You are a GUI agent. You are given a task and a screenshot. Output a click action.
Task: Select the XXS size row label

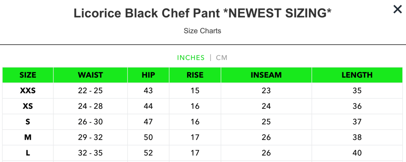click(x=28, y=90)
